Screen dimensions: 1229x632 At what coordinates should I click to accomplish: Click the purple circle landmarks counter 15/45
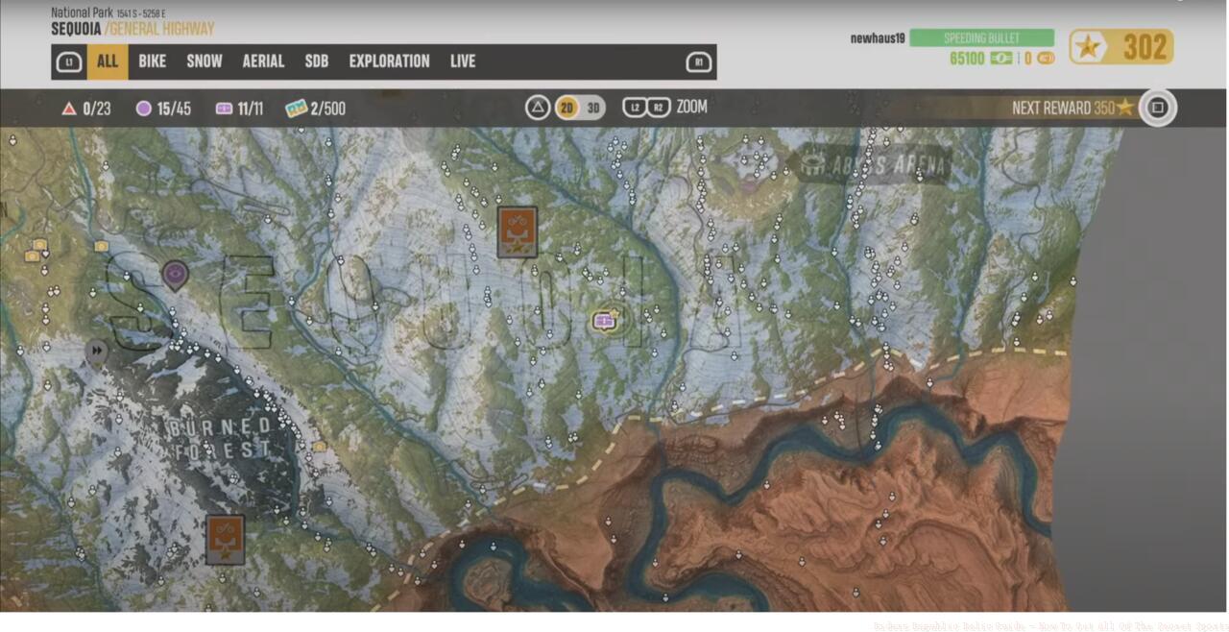163,109
